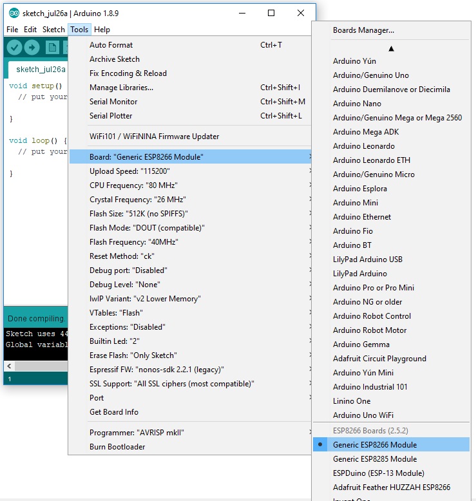Expand the Flash Frequency "40MHz" submenu
This screenshot has height=501, width=476.
tap(190, 241)
